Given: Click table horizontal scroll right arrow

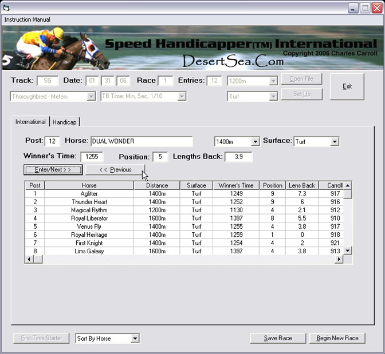Looking at the screenshot, I should click(339, 259).
